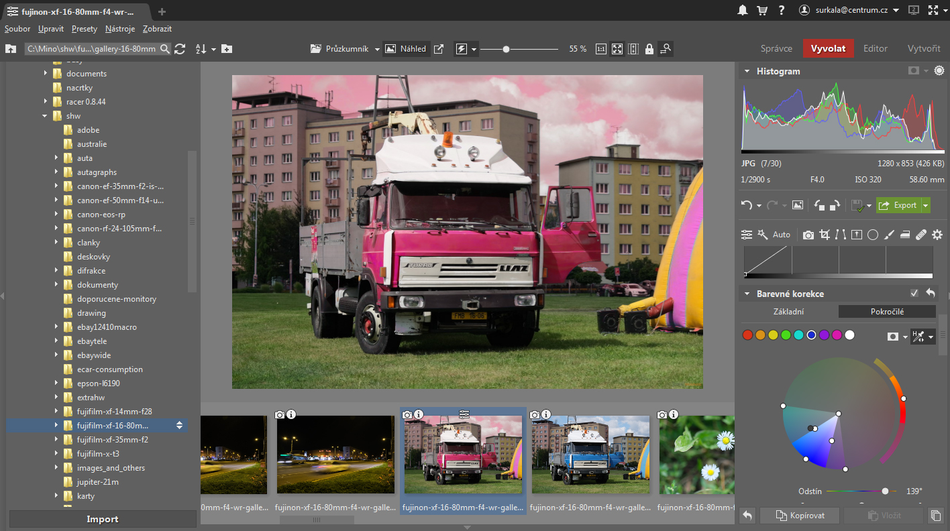Select the Brush adjustment tool
The height and width of the screenshot is (531, 950).
[x=890, y=235]
